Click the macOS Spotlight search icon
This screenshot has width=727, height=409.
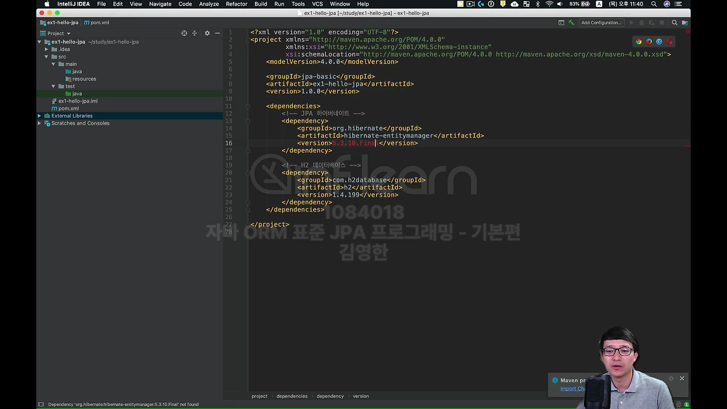(654, 4)
